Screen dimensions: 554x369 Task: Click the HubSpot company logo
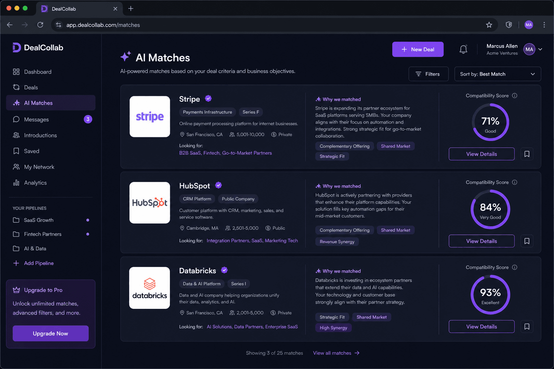[x=150, y=203]
